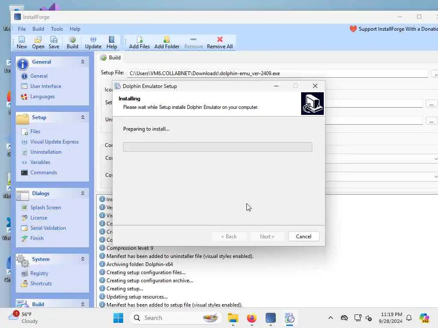Open the Finish dialog page
This screenshot has height=328, width=438.
coord(37,238)
